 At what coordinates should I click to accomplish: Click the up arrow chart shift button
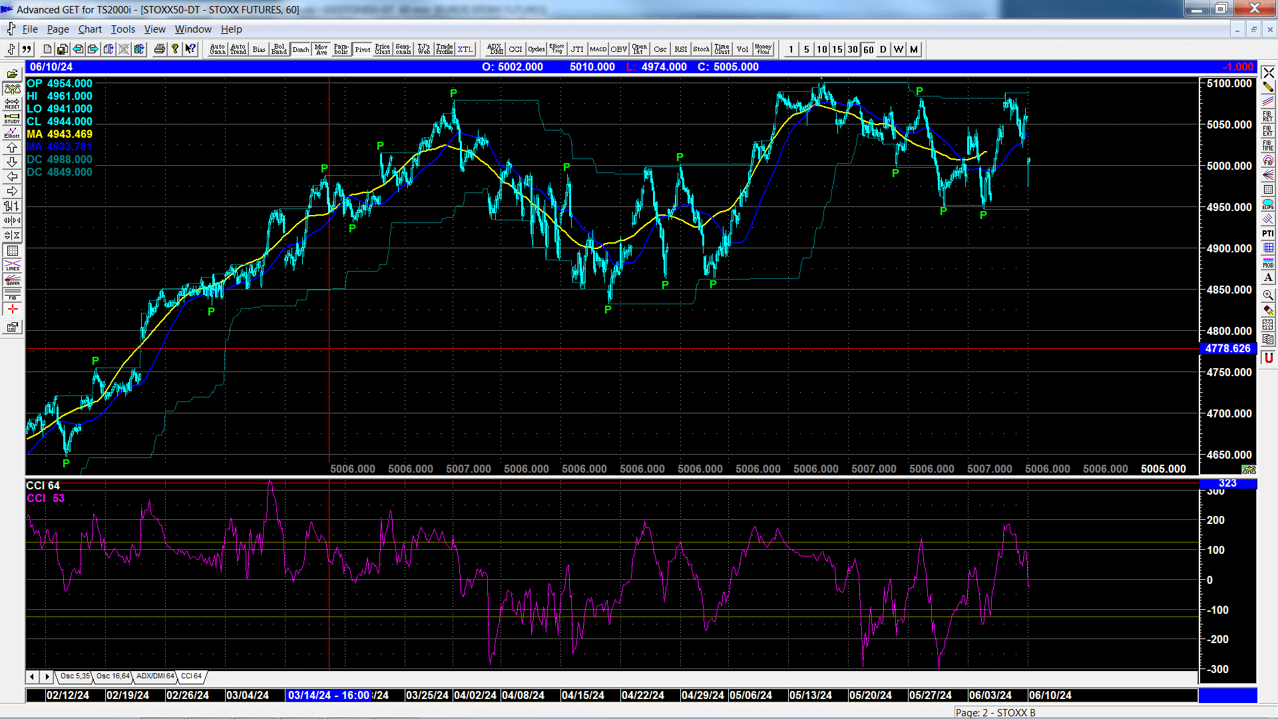(12, 147)
